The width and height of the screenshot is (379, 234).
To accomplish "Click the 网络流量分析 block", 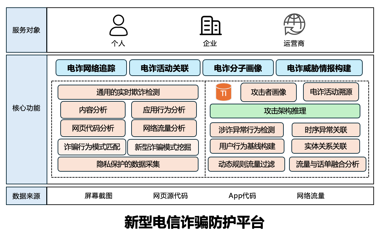I will pos(164,128).
